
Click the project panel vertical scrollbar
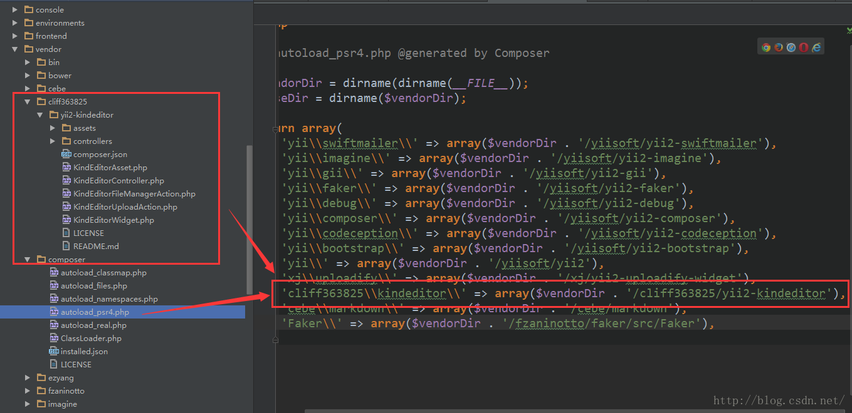coord(250,219)
